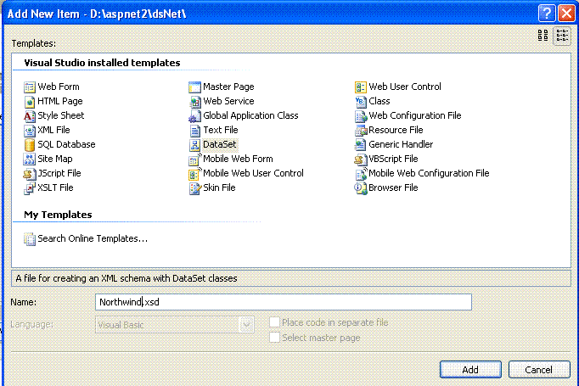Tick Place code in separate file
579x386 pixels.
(x=274, y=322)
